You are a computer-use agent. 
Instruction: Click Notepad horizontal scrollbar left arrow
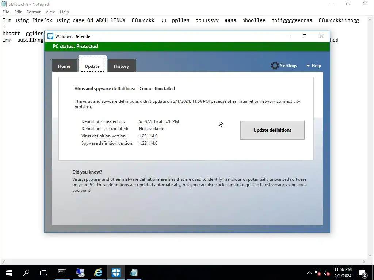(x=3, y=261)
